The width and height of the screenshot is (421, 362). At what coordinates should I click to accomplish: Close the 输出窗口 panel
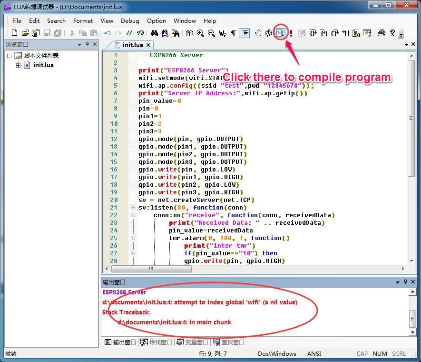[413, 282]
